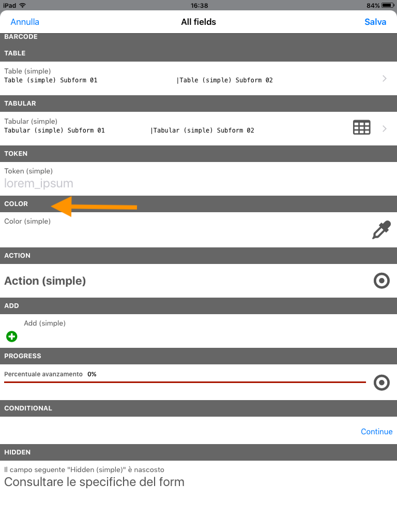This screenshot has width=397, height=530.
Task: Tap the Tabular grid table icon
Action: pos(361,127)
